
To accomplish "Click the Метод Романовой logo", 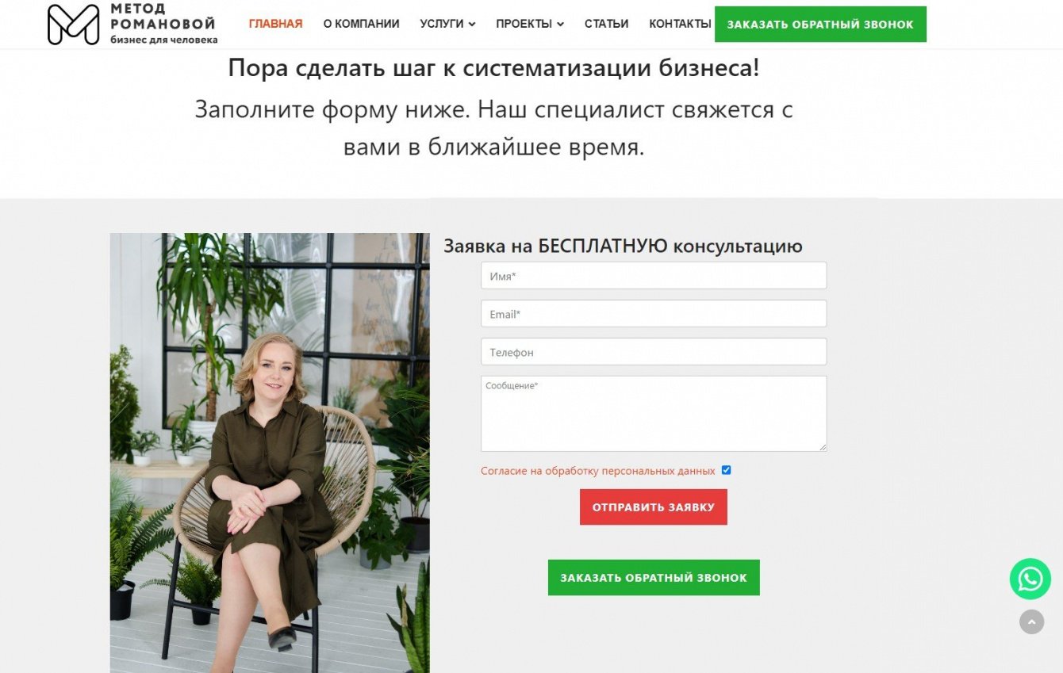I will pyautogui.click(x=132, y=24).
